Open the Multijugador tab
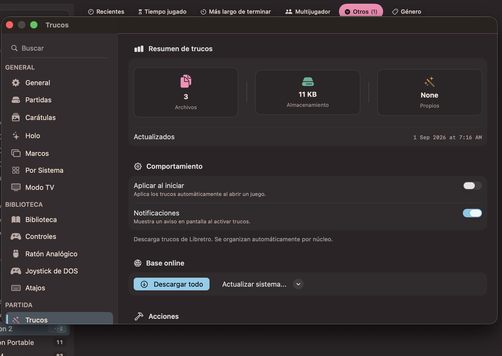 [x=308, y=12]
